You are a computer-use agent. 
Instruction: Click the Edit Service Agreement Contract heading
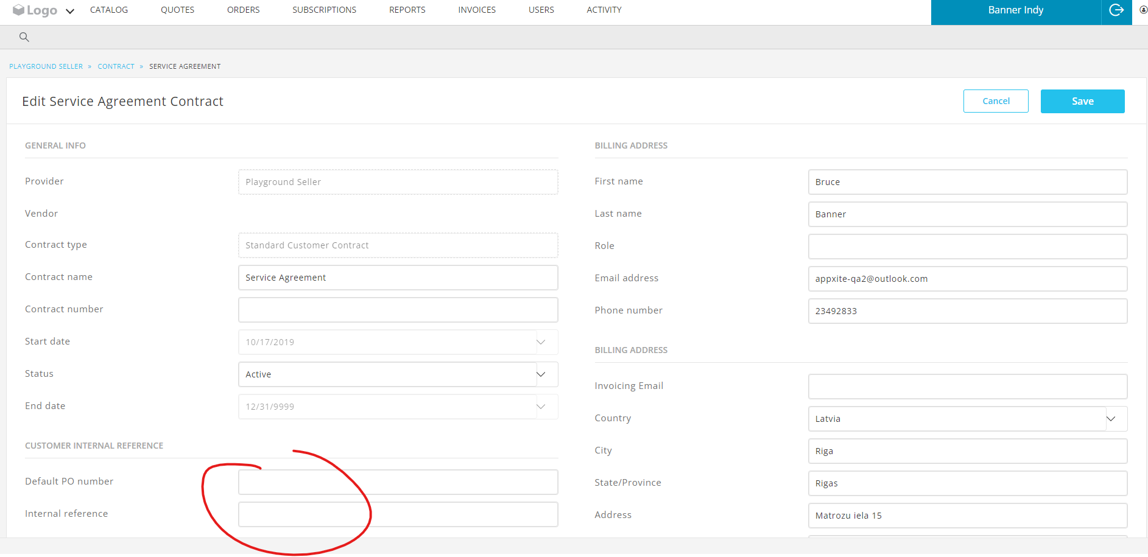(122, 101)
